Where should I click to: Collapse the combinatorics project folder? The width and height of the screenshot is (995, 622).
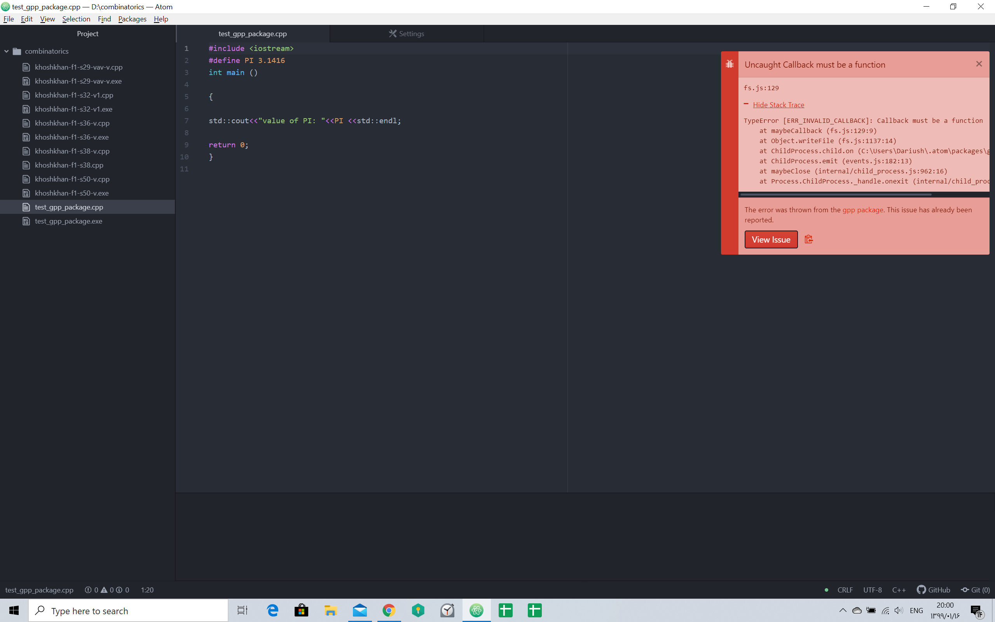coord(6,51)
